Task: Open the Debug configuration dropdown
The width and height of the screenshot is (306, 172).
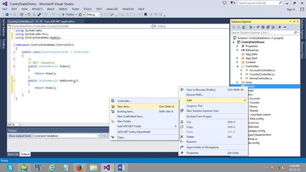Action: (x=93, y=15)
